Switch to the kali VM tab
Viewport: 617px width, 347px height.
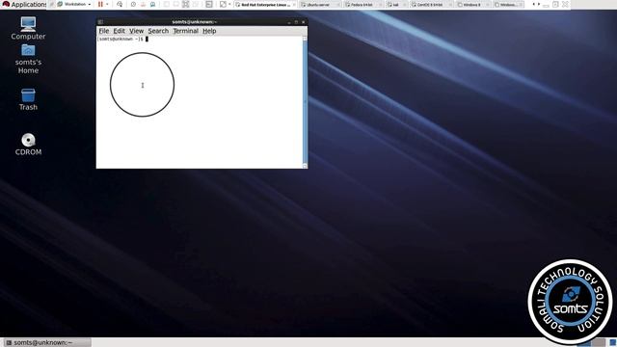[x=396, y=5]
